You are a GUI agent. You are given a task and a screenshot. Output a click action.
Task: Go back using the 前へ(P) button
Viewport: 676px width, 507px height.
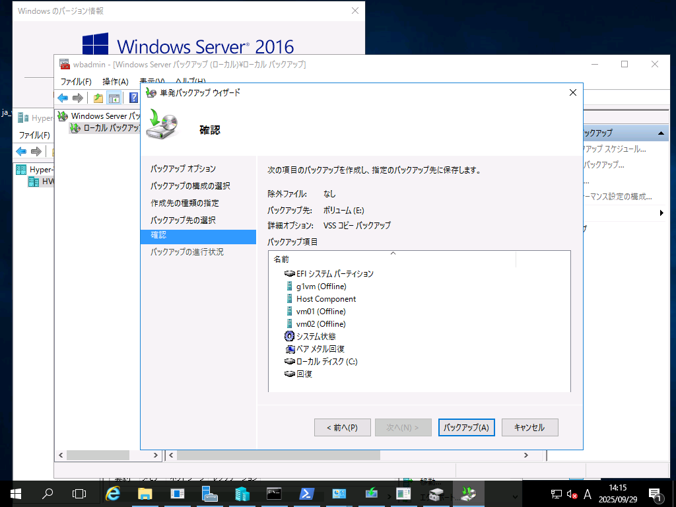(x=342, y=427)
